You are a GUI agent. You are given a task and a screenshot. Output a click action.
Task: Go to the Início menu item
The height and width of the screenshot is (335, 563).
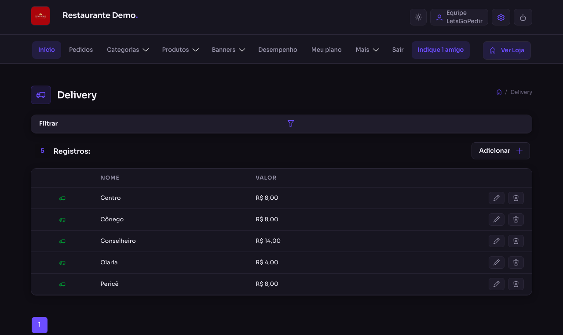click(47, 50)
